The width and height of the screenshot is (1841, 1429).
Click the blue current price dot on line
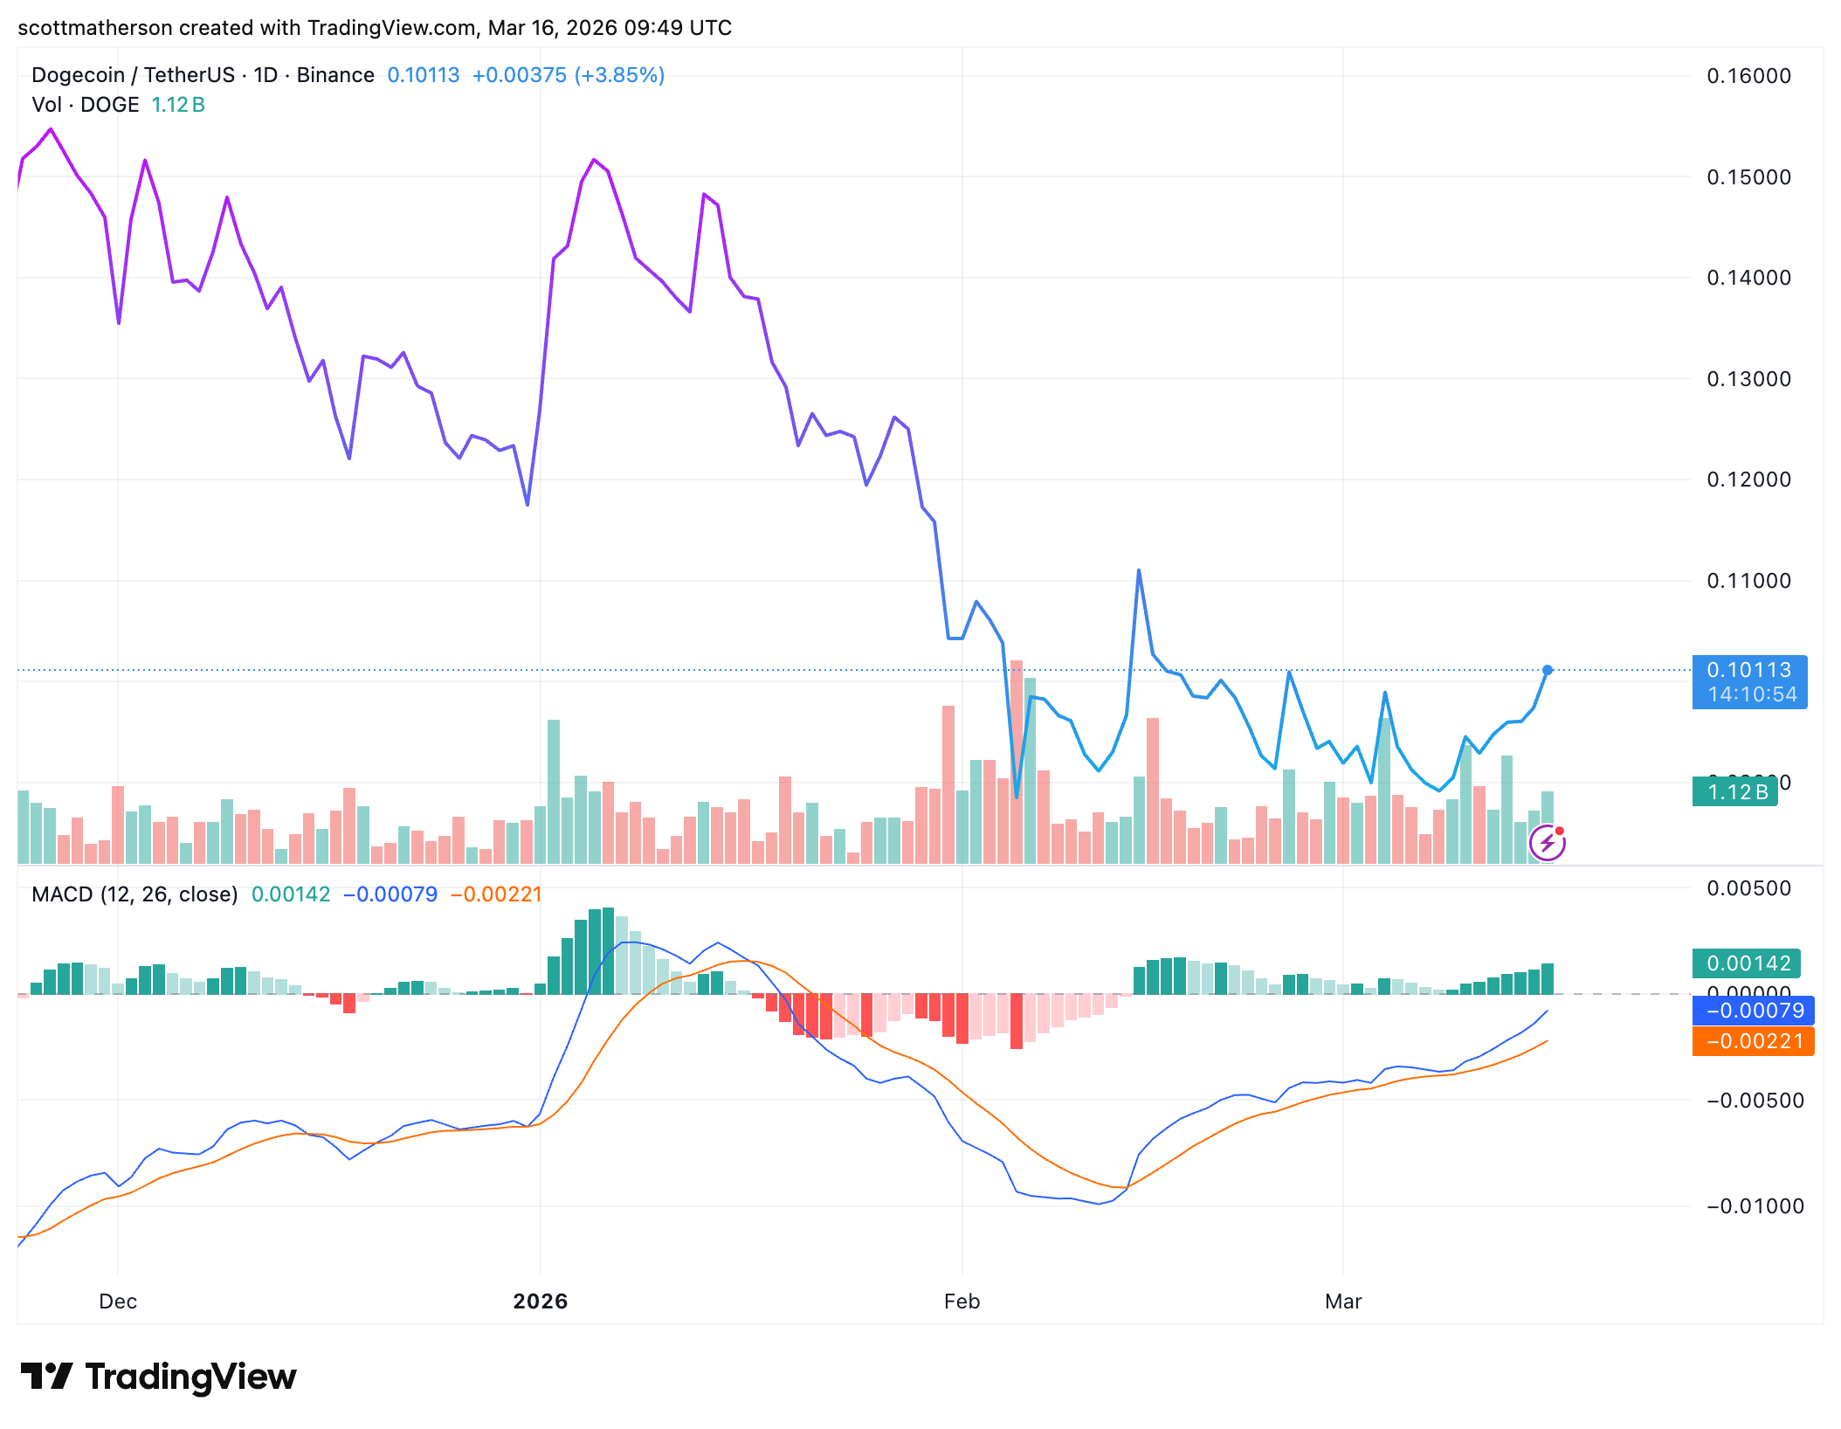click(1548, 670)
